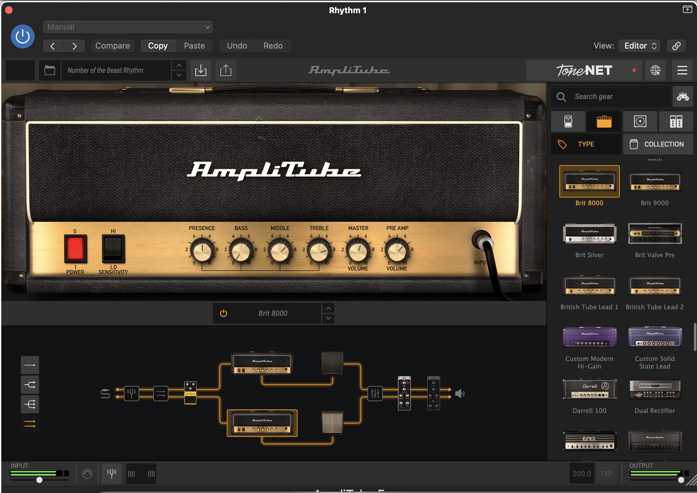
Task: Open the rack effects gear category icon
Action: pyautogui.click(x=676, y=121)
